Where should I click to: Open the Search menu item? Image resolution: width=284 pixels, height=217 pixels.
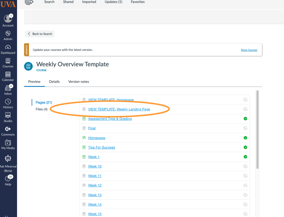tap(49, 2)
